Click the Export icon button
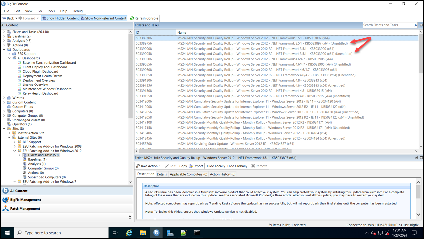424x239 pixels. click(x=196, y=166)
